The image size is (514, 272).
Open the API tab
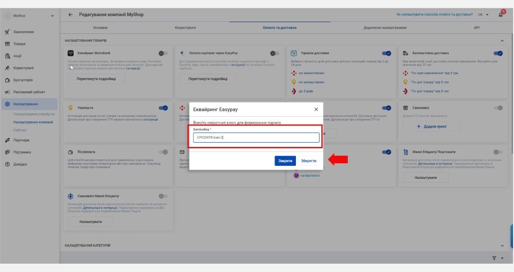[x=476, y=27]
